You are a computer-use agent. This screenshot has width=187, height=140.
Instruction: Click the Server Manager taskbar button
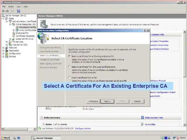[46, 138]
